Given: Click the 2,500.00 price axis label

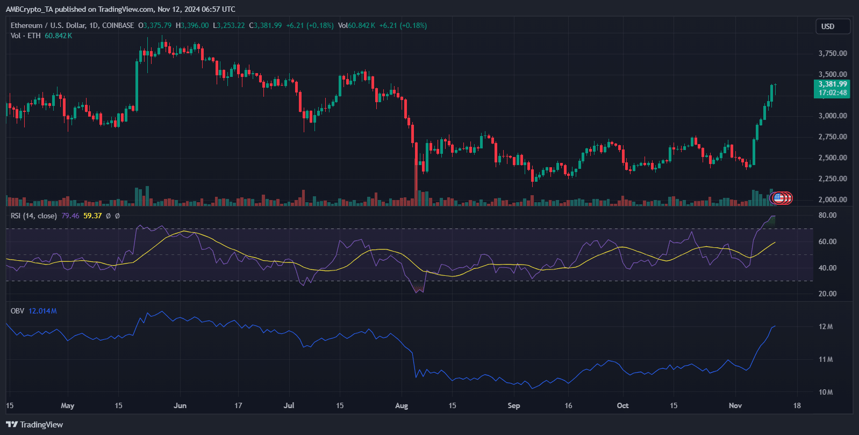Looking at the screenshot, I should (x=833, y=158).
